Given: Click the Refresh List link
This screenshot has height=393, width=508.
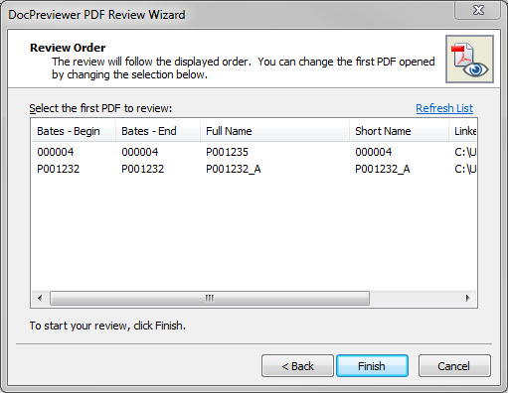Looking at the screenshot, I should 444,108.
